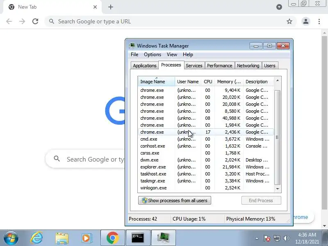Select the cmd.exe process row

(206, 139)
